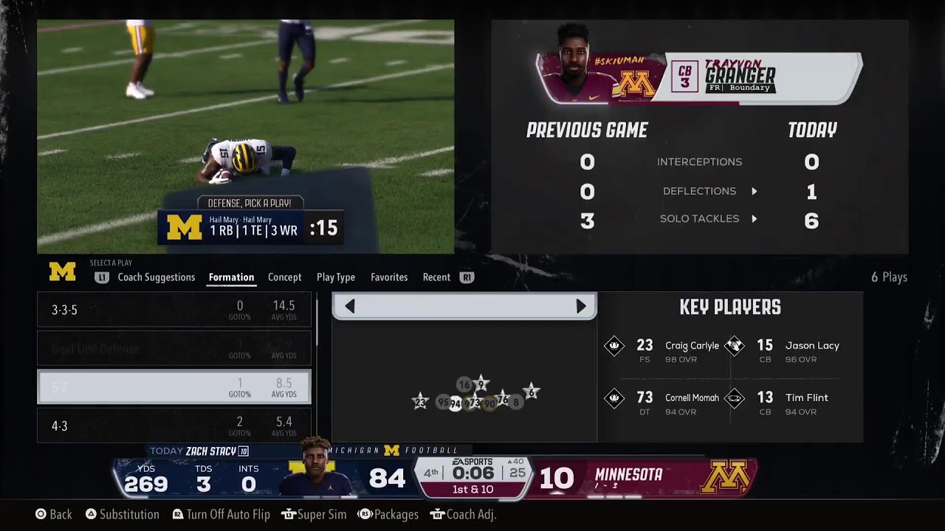Open the Favorites tab
The image size is (945, 531).
tap(389, 277)
